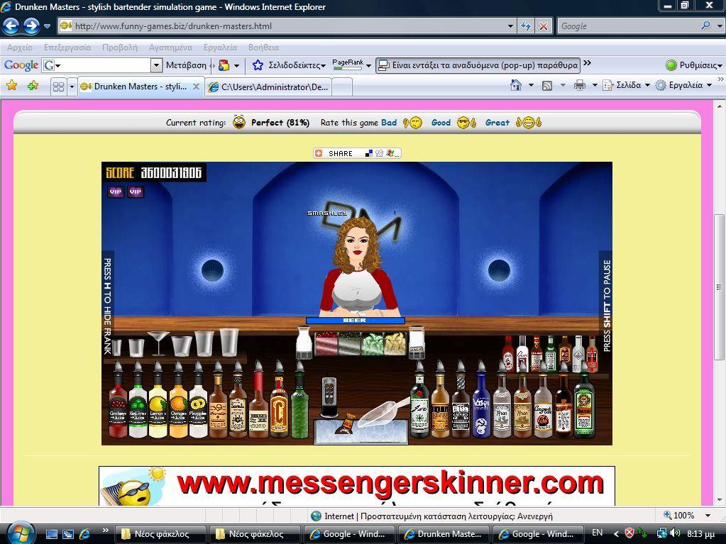Click the red Stop loading icon
The image size is (726, 544).
click(x=544, y=26)
